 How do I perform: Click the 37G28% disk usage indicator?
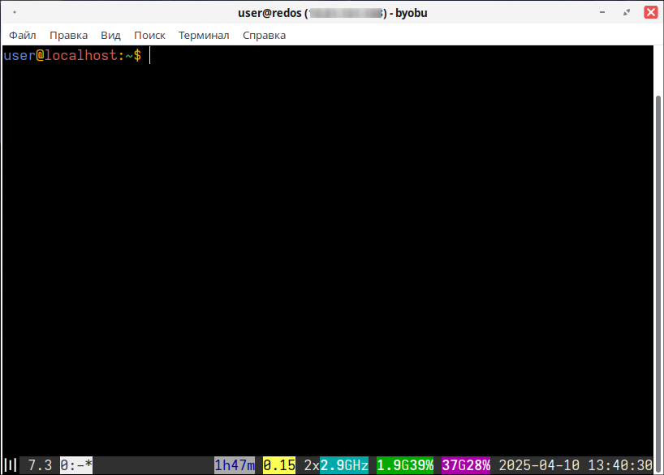[x=466, y=465]
